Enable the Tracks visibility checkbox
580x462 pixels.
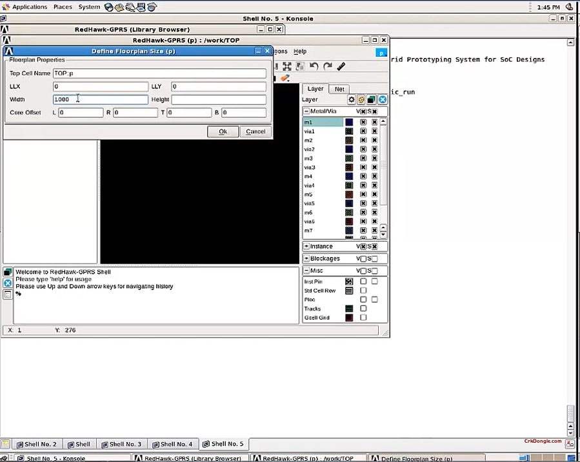click(363, 309)
